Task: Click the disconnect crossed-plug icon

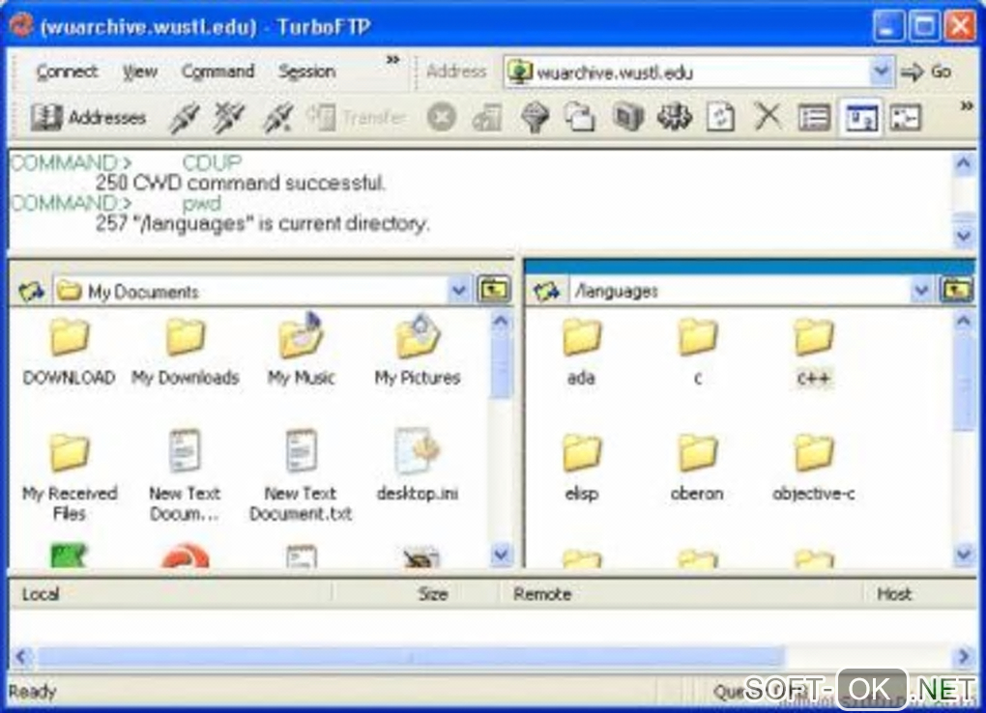Action: point(229,118)
